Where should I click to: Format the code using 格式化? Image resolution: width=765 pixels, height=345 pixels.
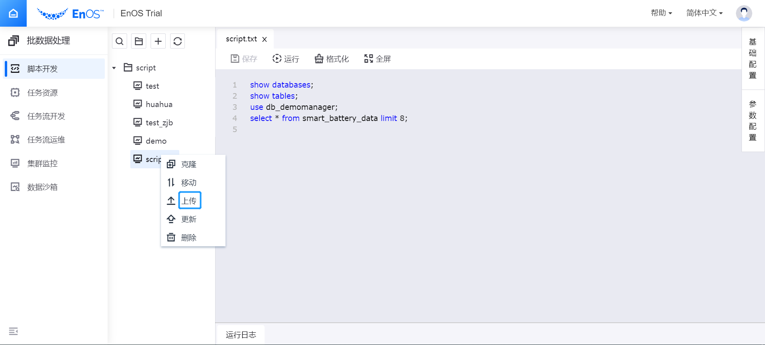click(331, 59)
